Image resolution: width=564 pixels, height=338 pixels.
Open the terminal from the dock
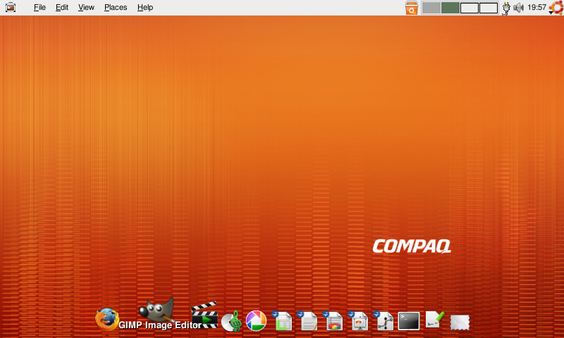point(409,321)
